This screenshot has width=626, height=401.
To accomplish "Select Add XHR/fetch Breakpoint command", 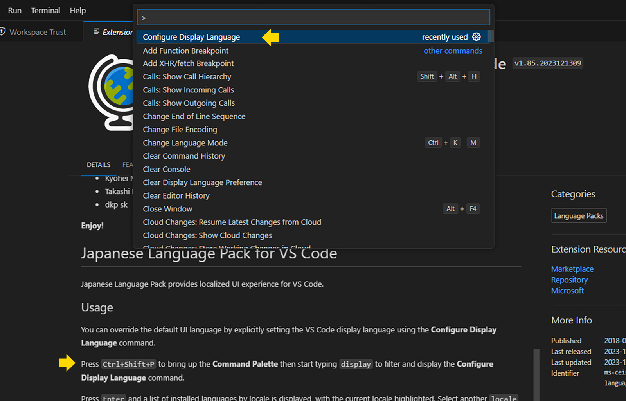I will (x=312, y=63).
